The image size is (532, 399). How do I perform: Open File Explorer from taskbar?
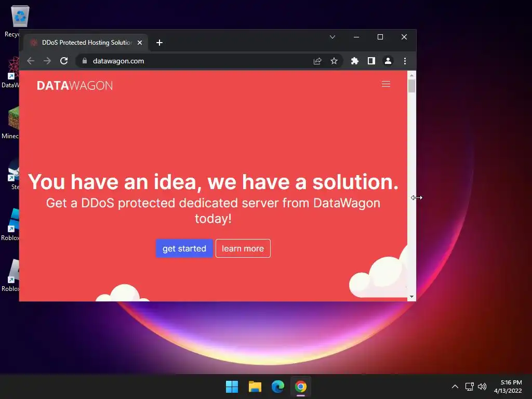255,387
